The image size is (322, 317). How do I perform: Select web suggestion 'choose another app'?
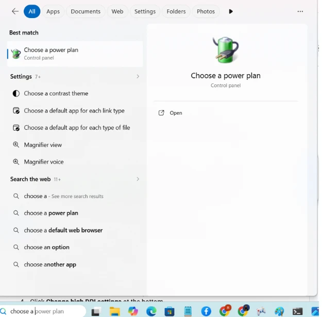pos(75,265)
